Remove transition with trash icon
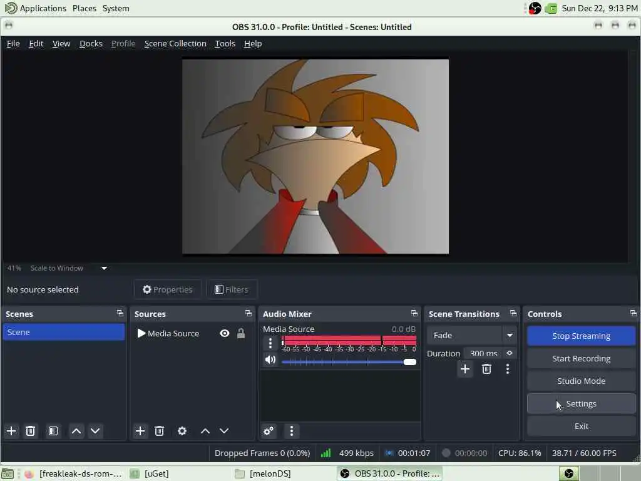Image resolution: width=641 pixels, height=481 pixels. click(486, 369)
